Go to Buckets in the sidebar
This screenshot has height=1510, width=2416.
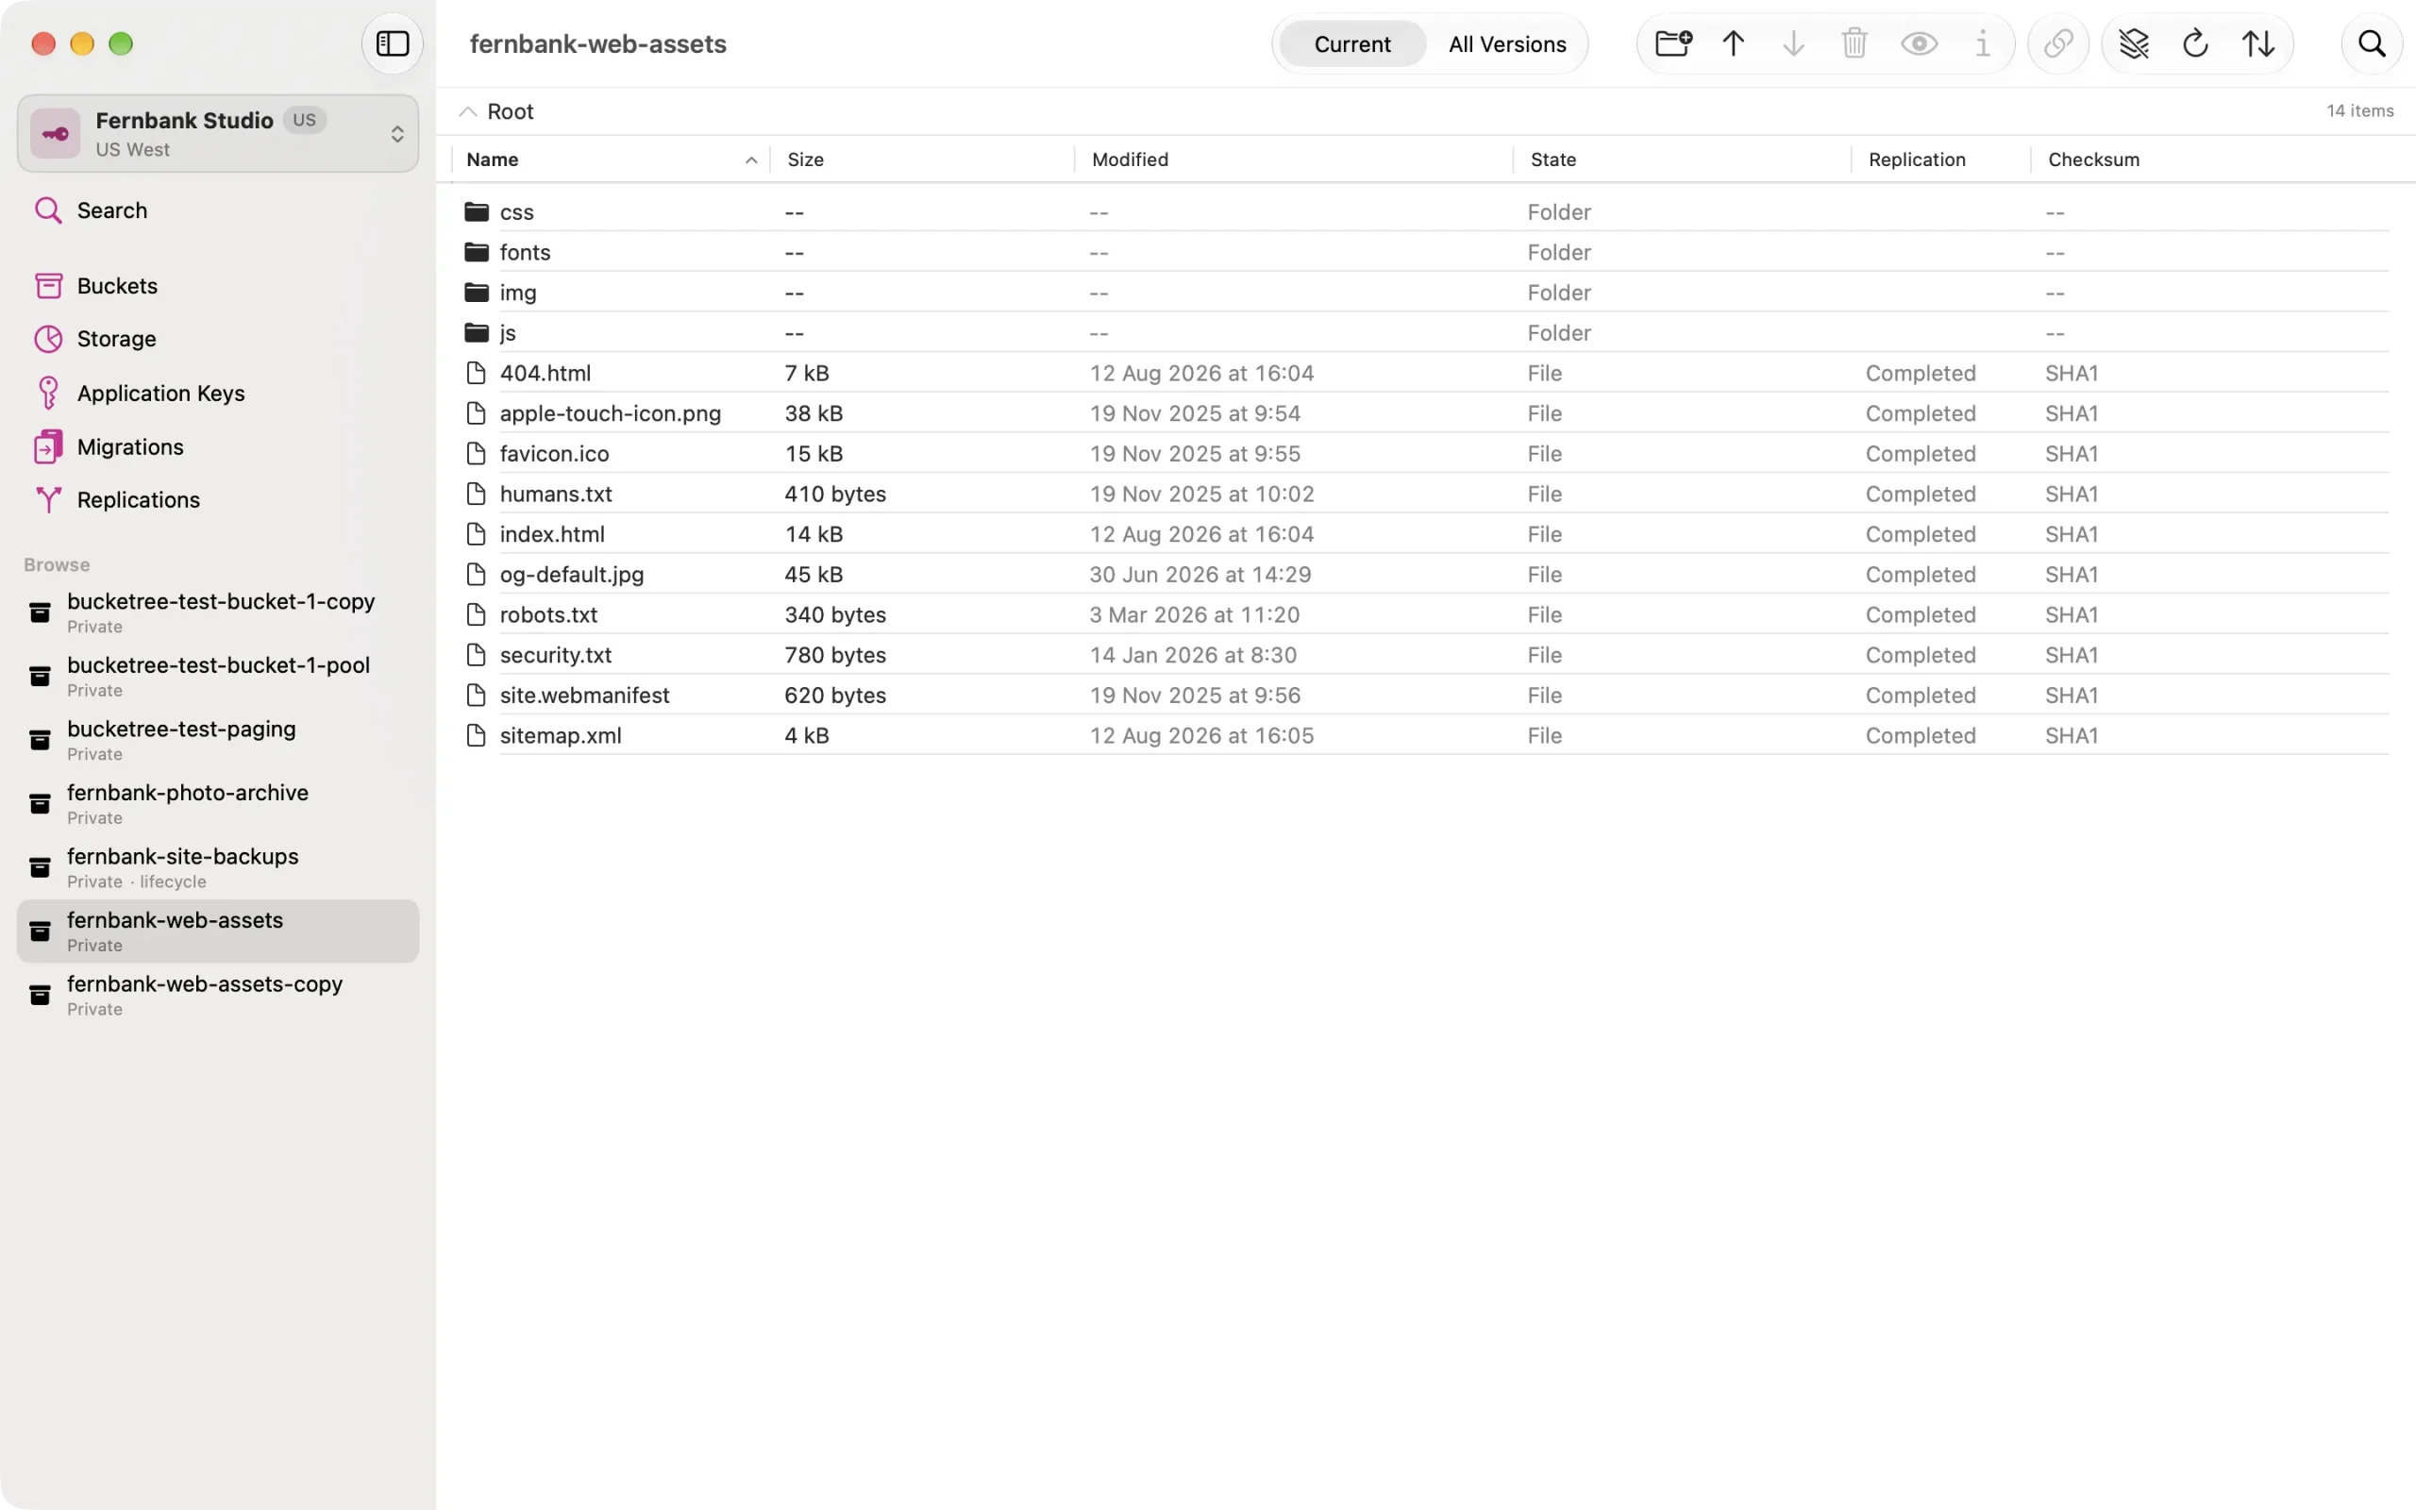coord(218,287)
